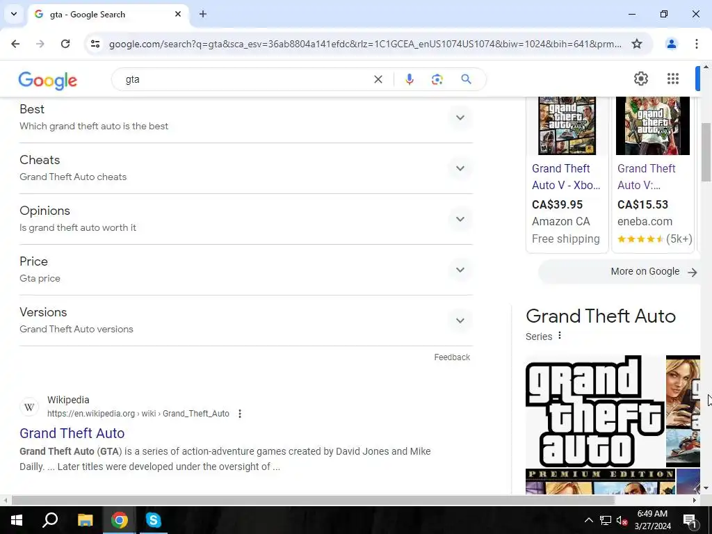Click the large Grand Theft Auto logo image

[x=595, y=411]
